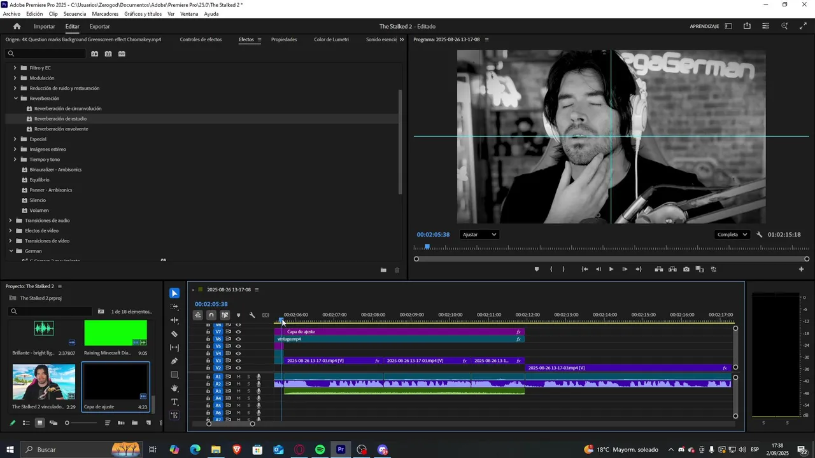The image size is (815, 458).
Task: Switch Project panel to list view
Action: 26,423
